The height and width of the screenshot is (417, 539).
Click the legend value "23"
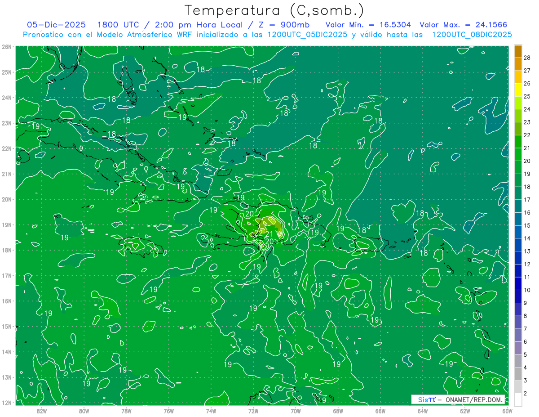coord(527,122)
